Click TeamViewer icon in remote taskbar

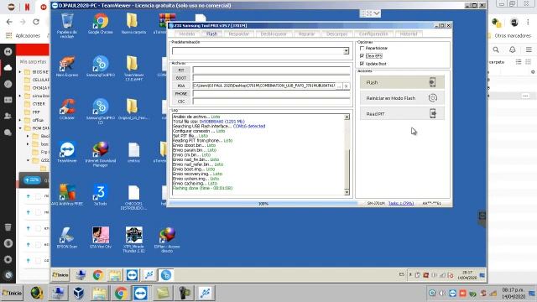(132, 275)
